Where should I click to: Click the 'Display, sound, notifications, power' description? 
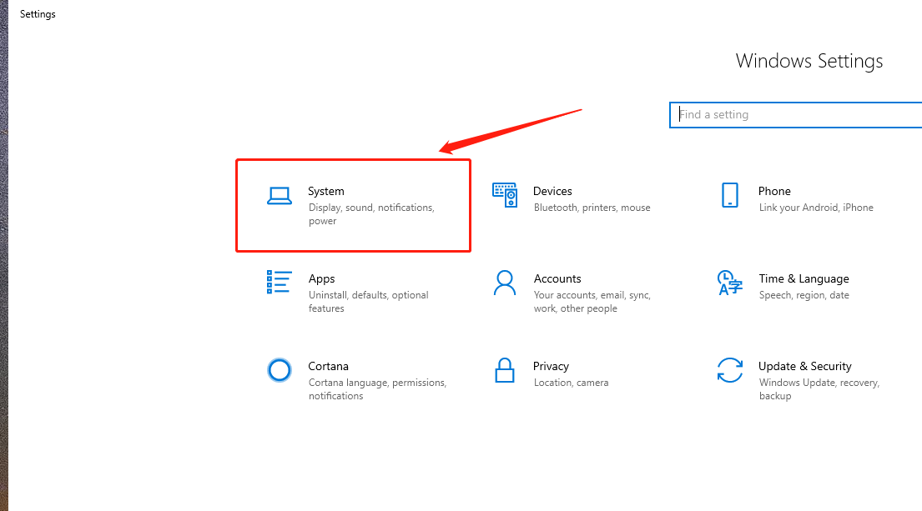click(x=370, y=214)
